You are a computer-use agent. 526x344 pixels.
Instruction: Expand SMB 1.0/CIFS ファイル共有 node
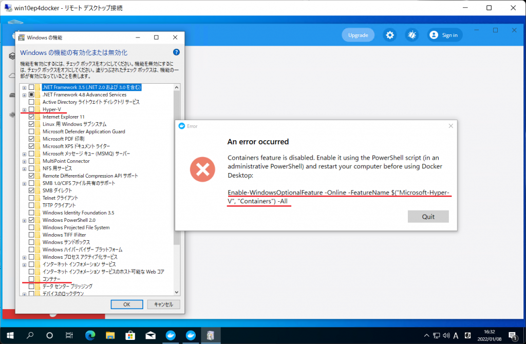click(24, 183)
